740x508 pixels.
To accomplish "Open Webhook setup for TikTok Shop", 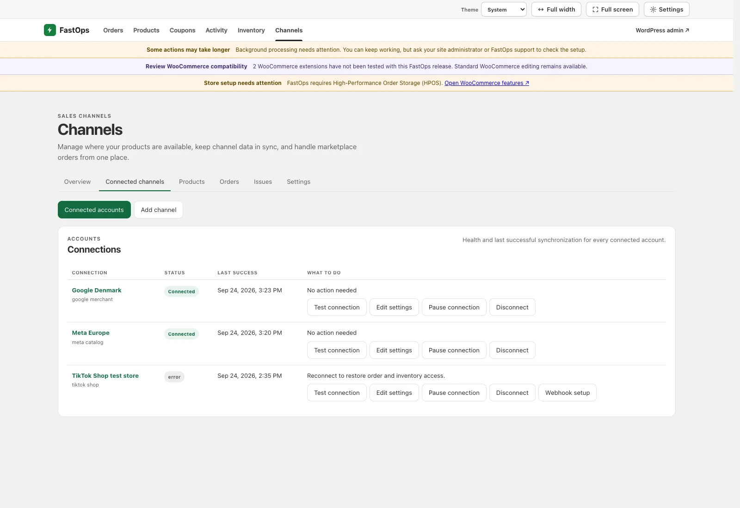I will (567, 393).
